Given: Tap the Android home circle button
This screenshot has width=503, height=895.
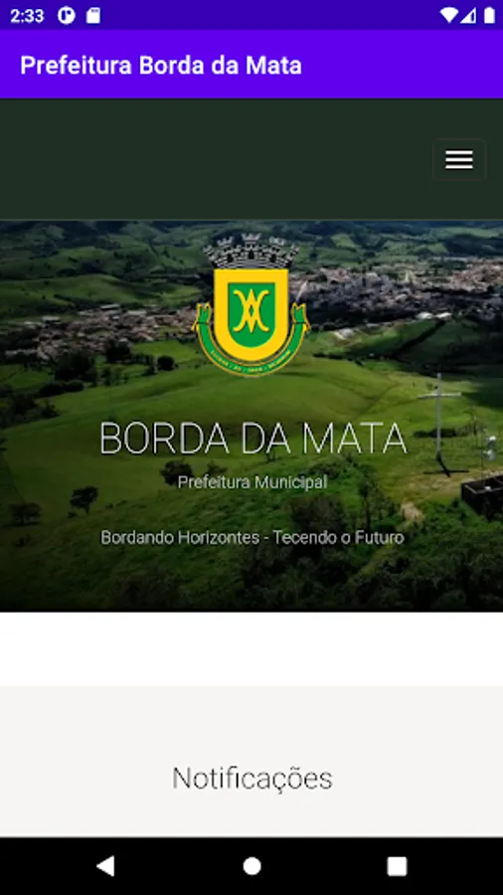Looking at the screenshot, I should coord(251,866).
